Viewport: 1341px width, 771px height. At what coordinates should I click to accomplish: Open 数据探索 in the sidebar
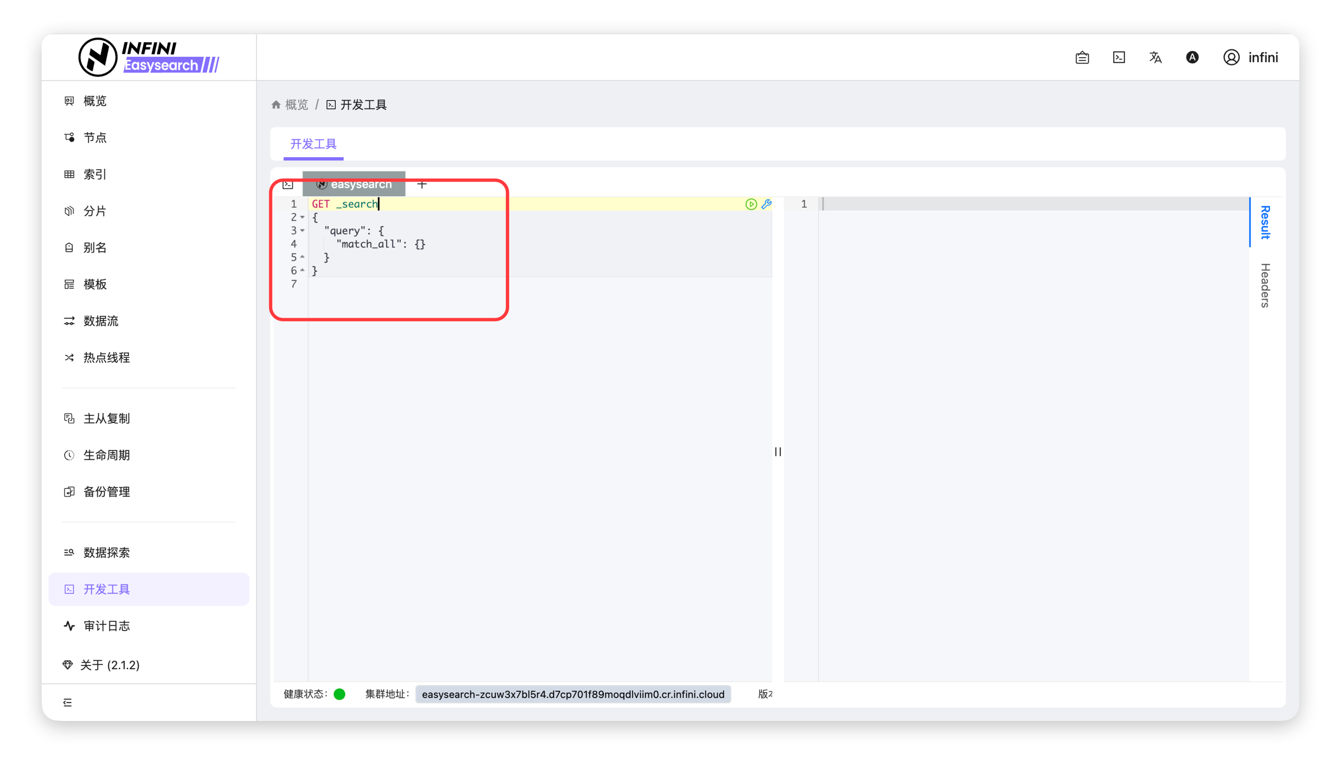click(x=106, y=552)
